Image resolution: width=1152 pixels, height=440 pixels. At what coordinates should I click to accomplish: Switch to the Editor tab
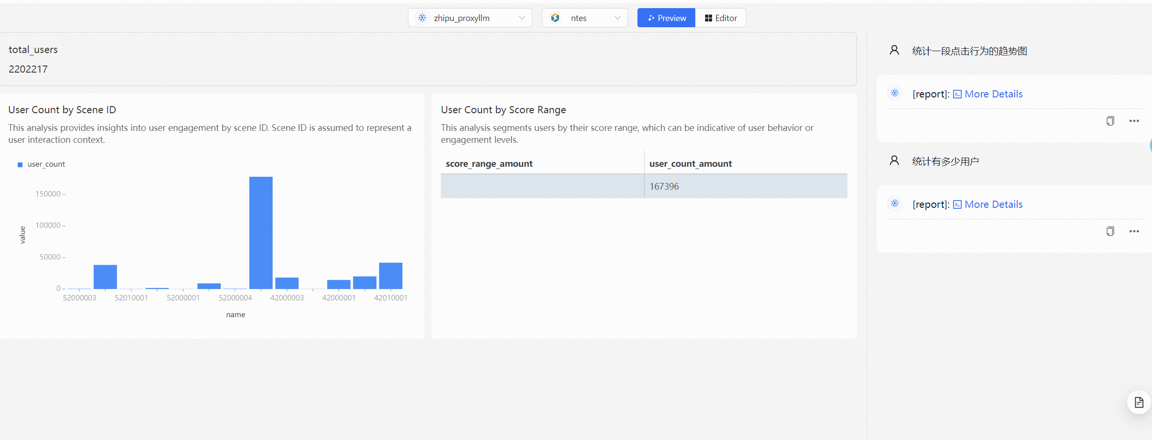click(721, 18)
